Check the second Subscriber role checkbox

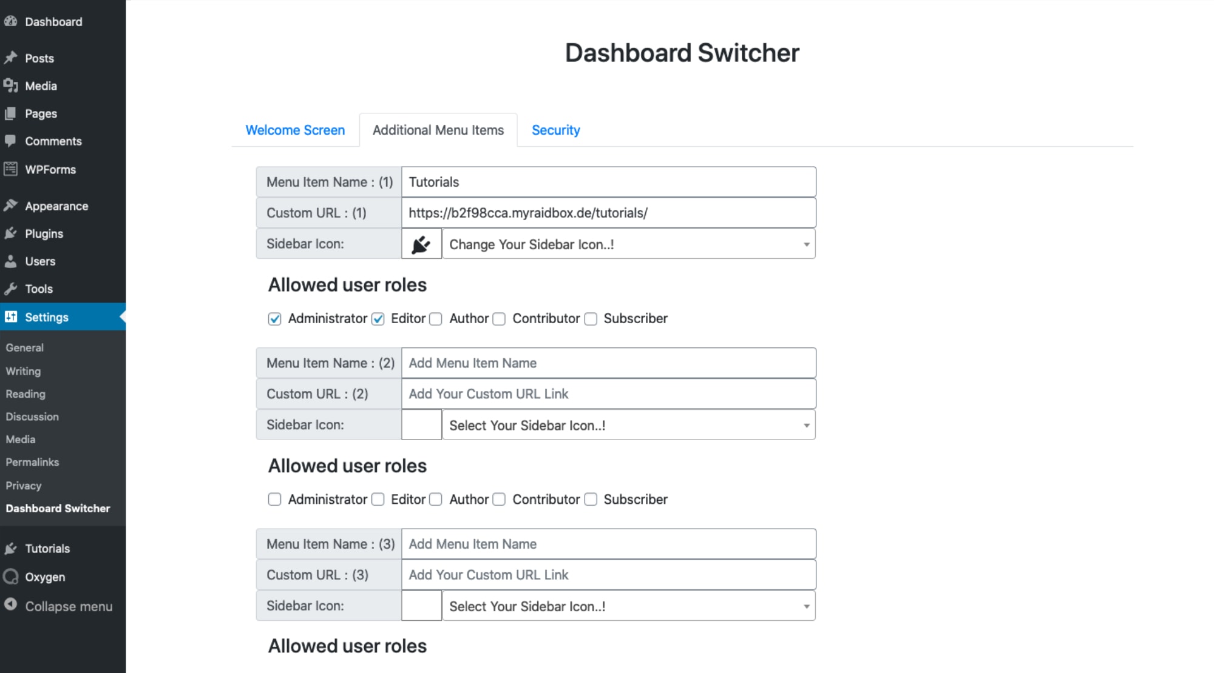(x=591, y=500)
